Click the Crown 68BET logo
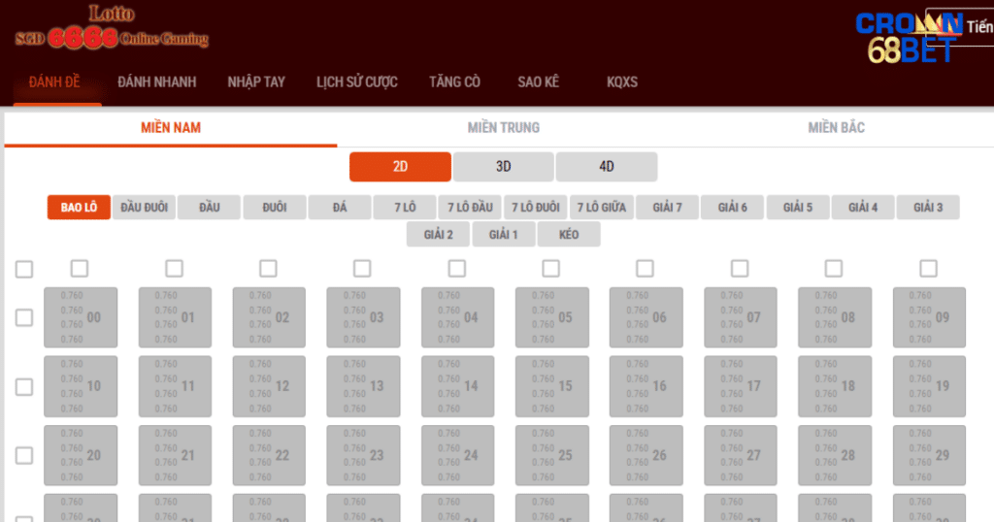The image size is (994, 522). coord(908,38)
